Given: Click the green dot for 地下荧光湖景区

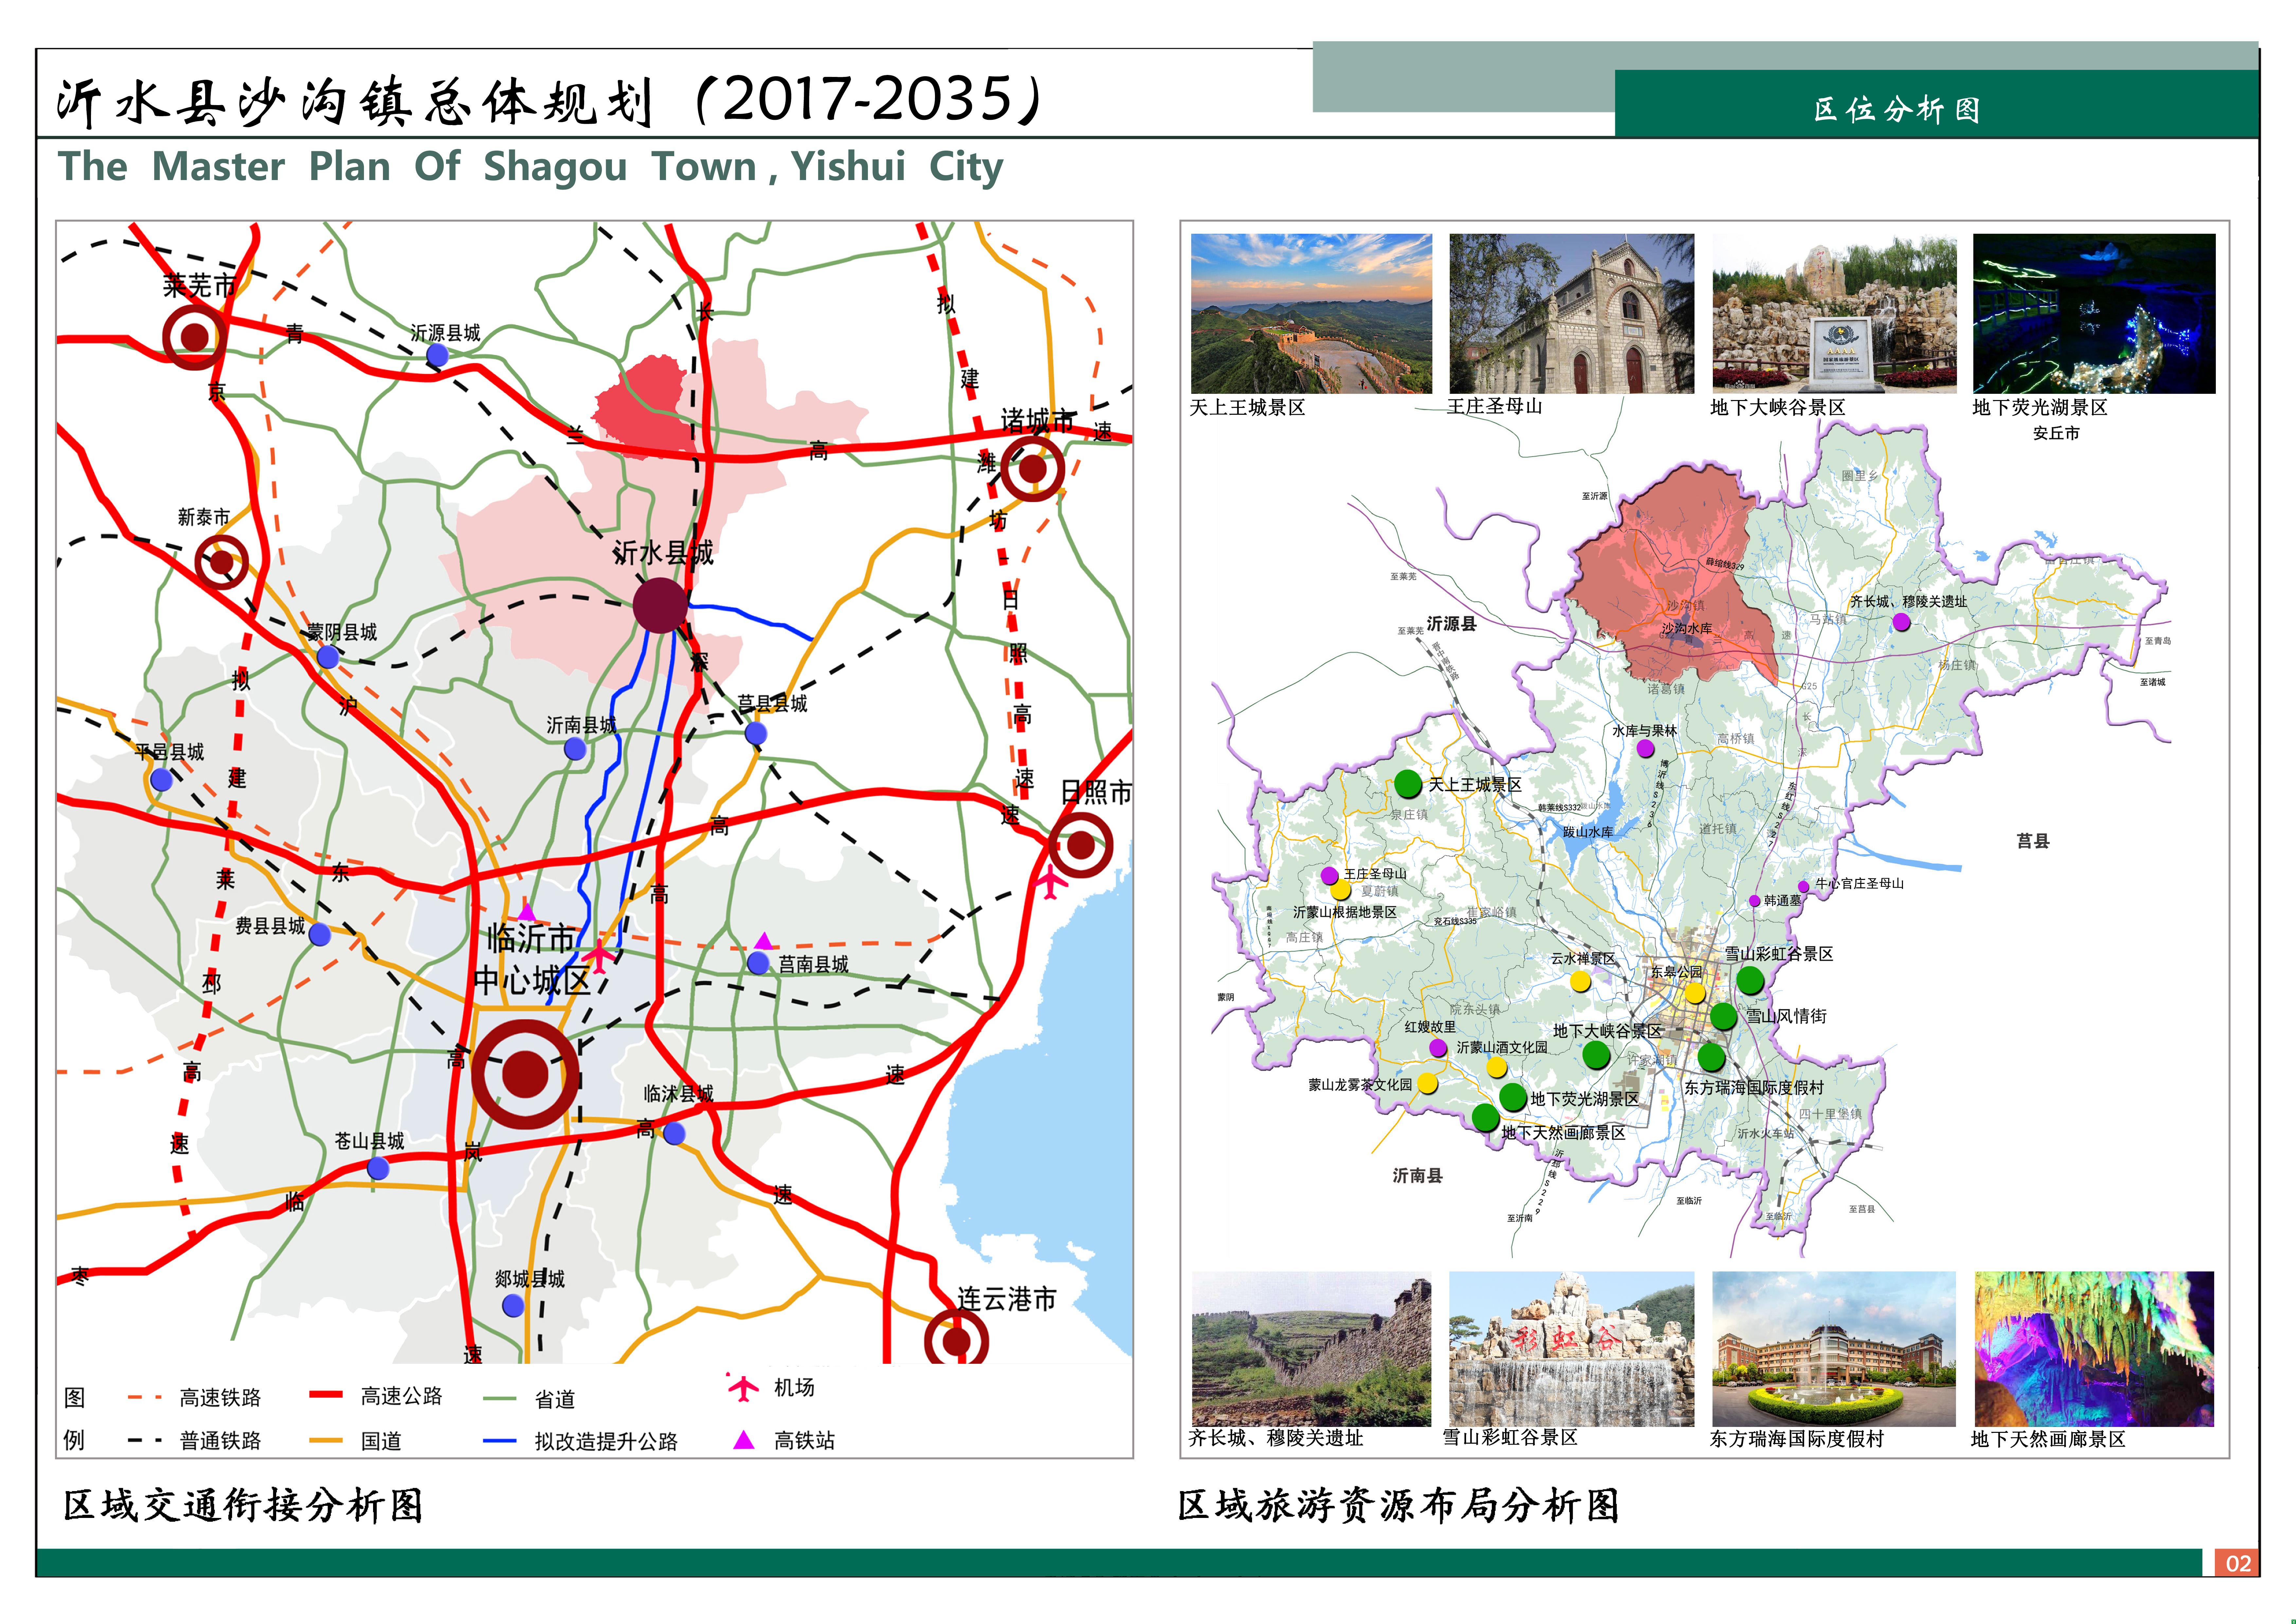Looking at the screenshot, I should (1513, 1097).
